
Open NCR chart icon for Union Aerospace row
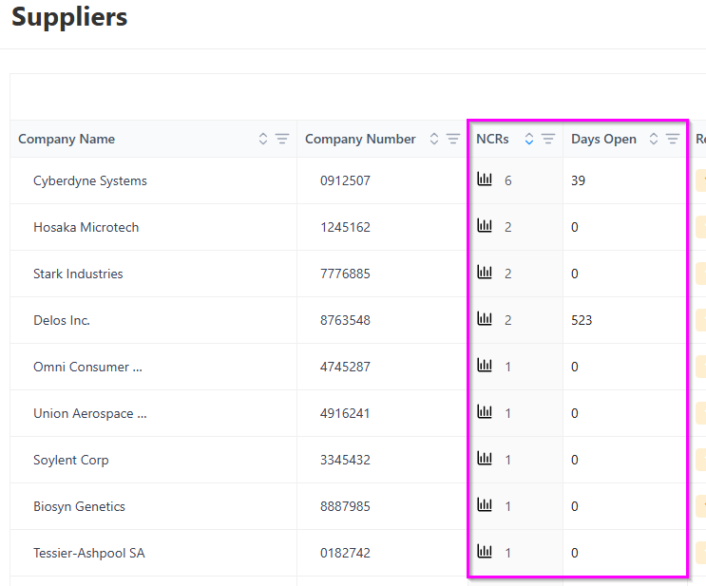pyautogui.click(x=485, y=412)
